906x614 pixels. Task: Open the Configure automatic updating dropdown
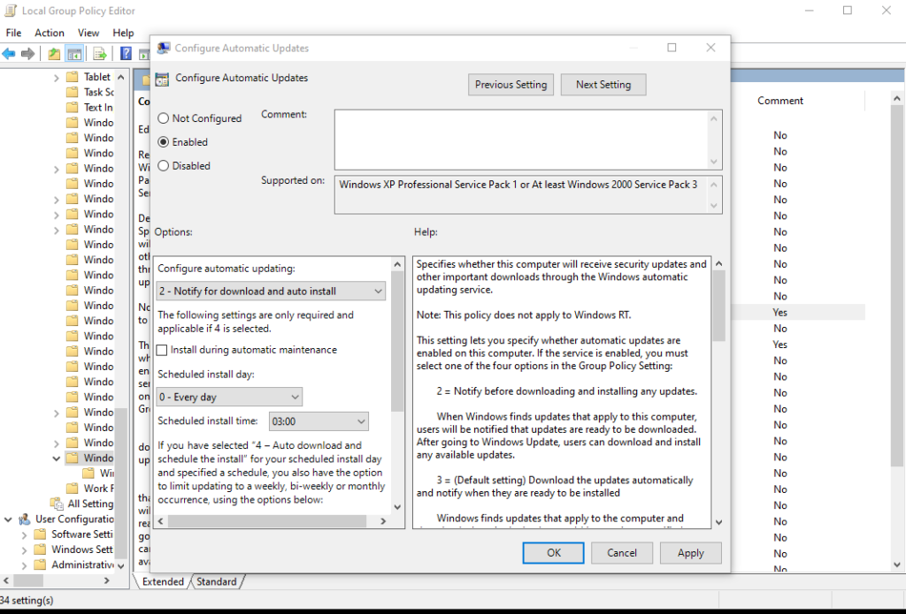pyautogui.click(x=271, y=291)
